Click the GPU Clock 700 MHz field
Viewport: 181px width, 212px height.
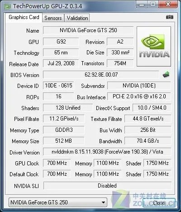pyautogui.click(x=57, y=163)
